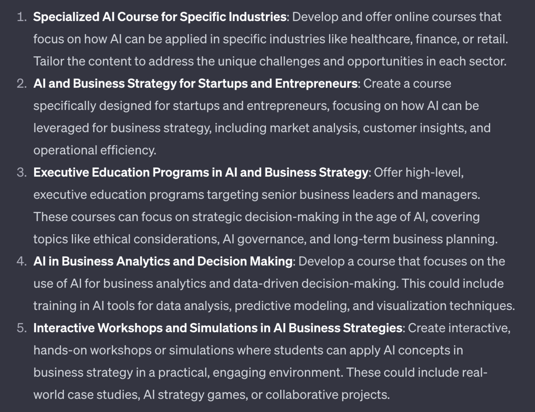Select the "AI in Business Analytics" heading
The width and height of the screenshot is (535, 412).
(x=163, y=261)
